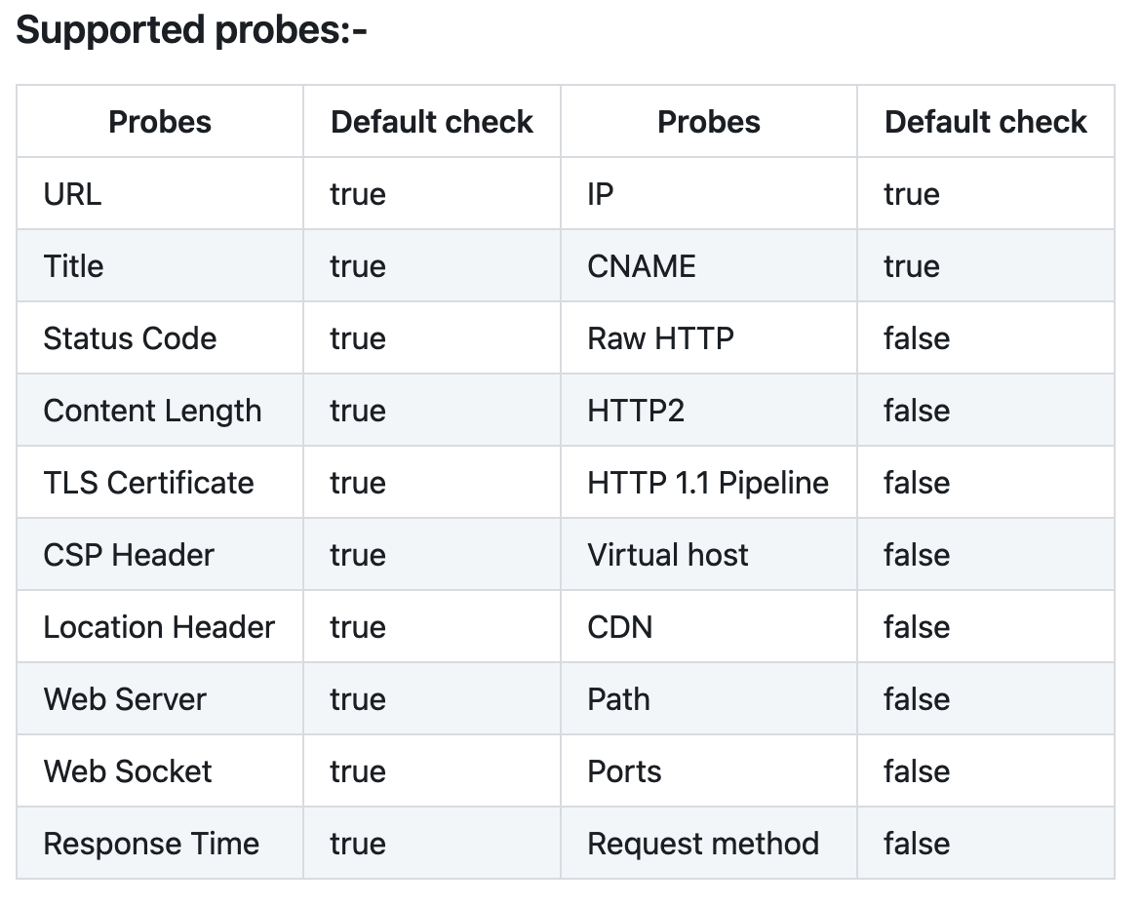Screen dimensions: 1141x907
Task: Click the Ports probe cell
Action: [709, 770]
